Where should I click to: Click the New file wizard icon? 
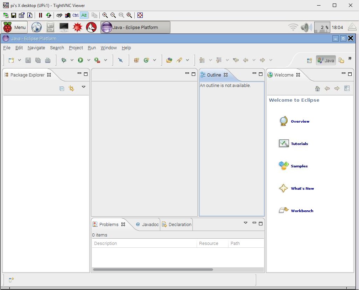pos(11,60)
